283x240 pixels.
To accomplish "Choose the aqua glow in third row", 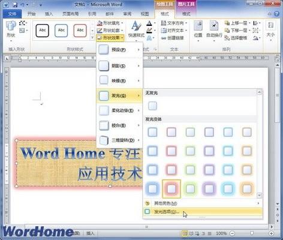I will (x=228, y=170).
